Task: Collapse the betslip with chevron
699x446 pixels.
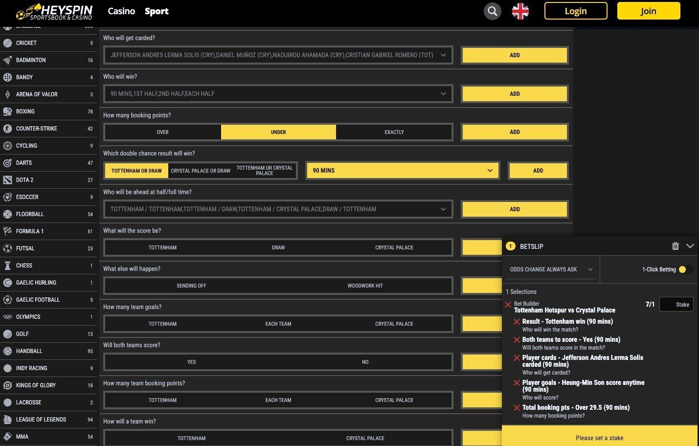Action: pos(690,246)
